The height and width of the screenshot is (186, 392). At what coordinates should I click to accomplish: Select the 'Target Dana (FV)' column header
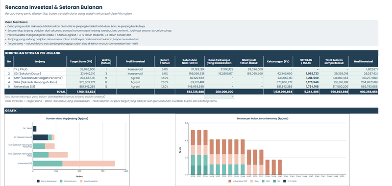pos(81,61)
